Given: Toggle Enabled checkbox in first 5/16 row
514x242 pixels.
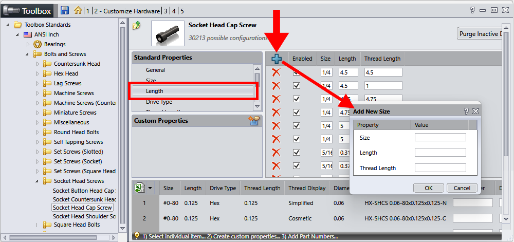Looking at the screenshot, I should click(297, 152).
